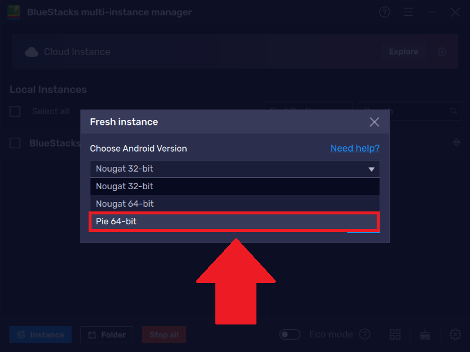Open the Eco mode help icon
This screenshot has height=352, width=470.
pos(365,334)
